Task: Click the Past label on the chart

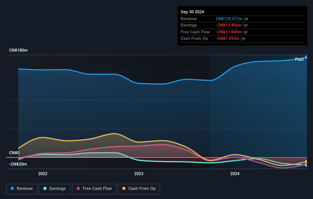Action: 299,60
